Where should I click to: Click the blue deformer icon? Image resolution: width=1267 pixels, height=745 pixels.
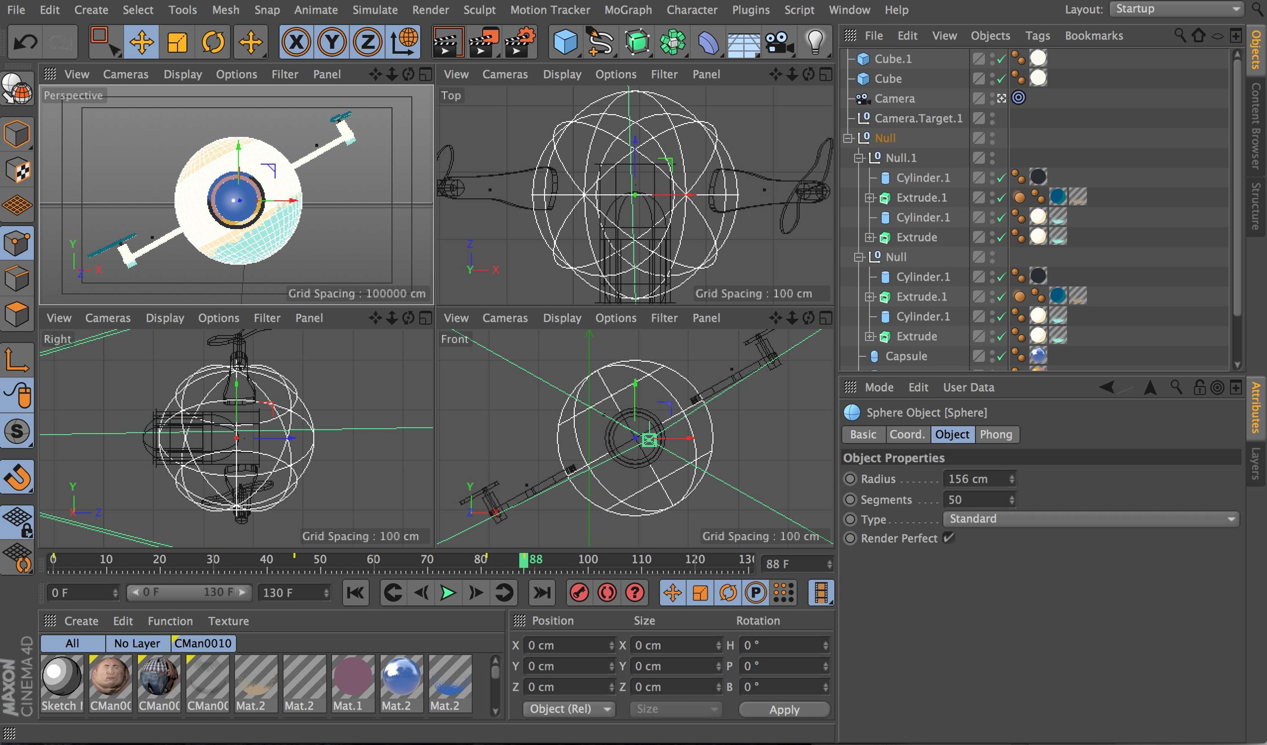(708, 42)
